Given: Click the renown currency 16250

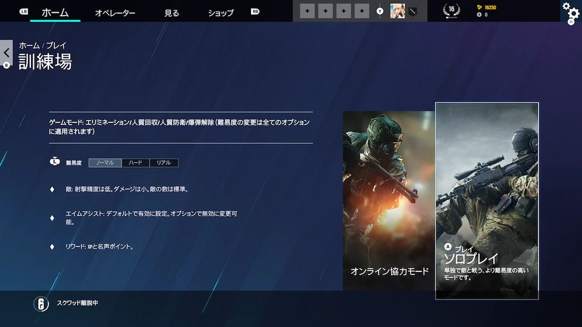Looking at the screenshot, I should [487, 7].
